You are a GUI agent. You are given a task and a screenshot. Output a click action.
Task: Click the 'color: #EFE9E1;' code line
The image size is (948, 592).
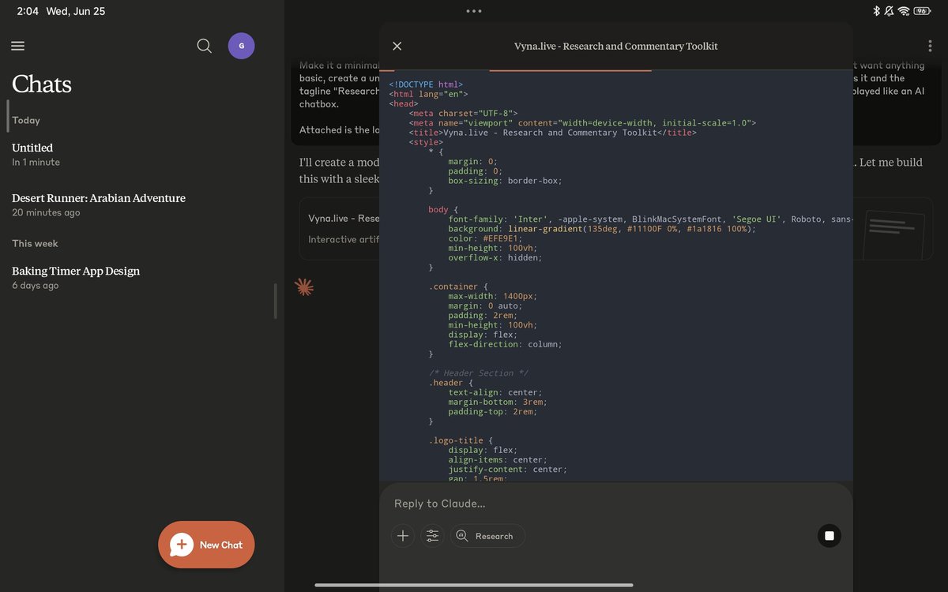(x=485, y=238)
